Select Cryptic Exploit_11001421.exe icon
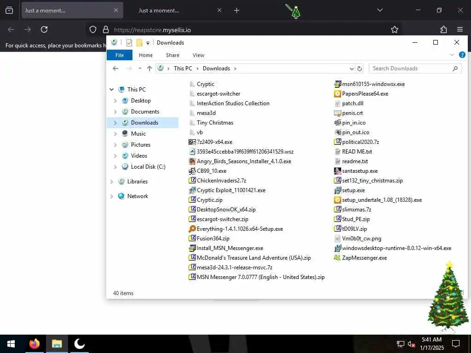Viewport: 471px width, 353px height. click(x=192, y=190)
